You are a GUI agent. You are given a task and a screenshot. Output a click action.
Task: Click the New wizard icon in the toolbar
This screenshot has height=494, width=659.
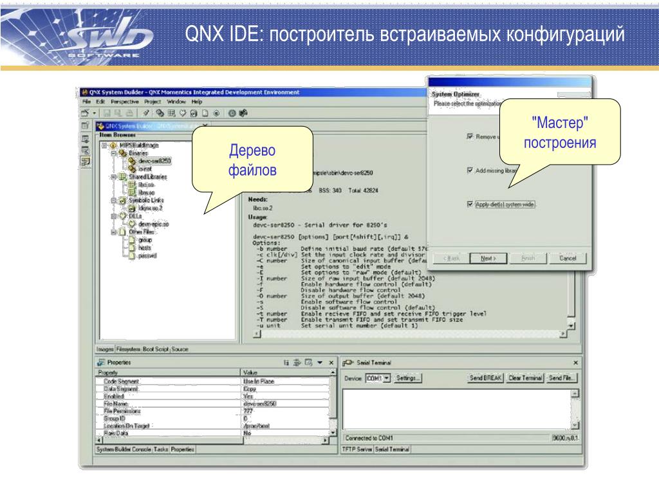pos(86,113)
